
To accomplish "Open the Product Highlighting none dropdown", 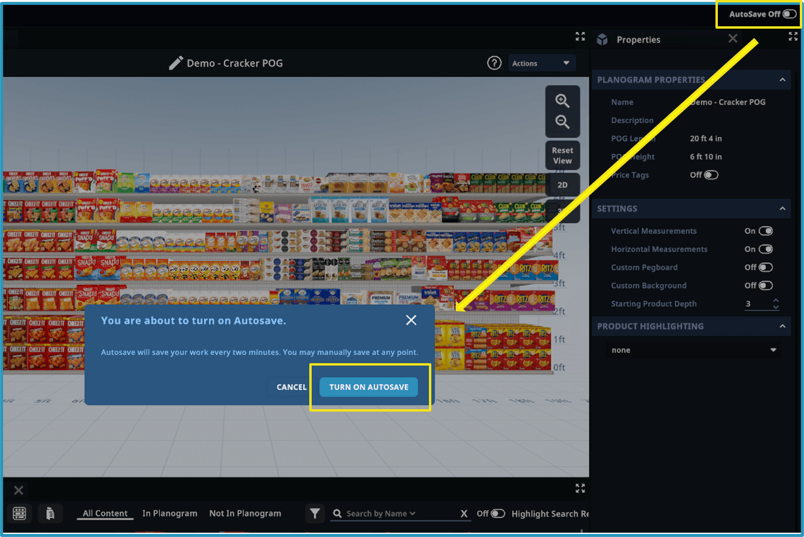I will [693, 350].
